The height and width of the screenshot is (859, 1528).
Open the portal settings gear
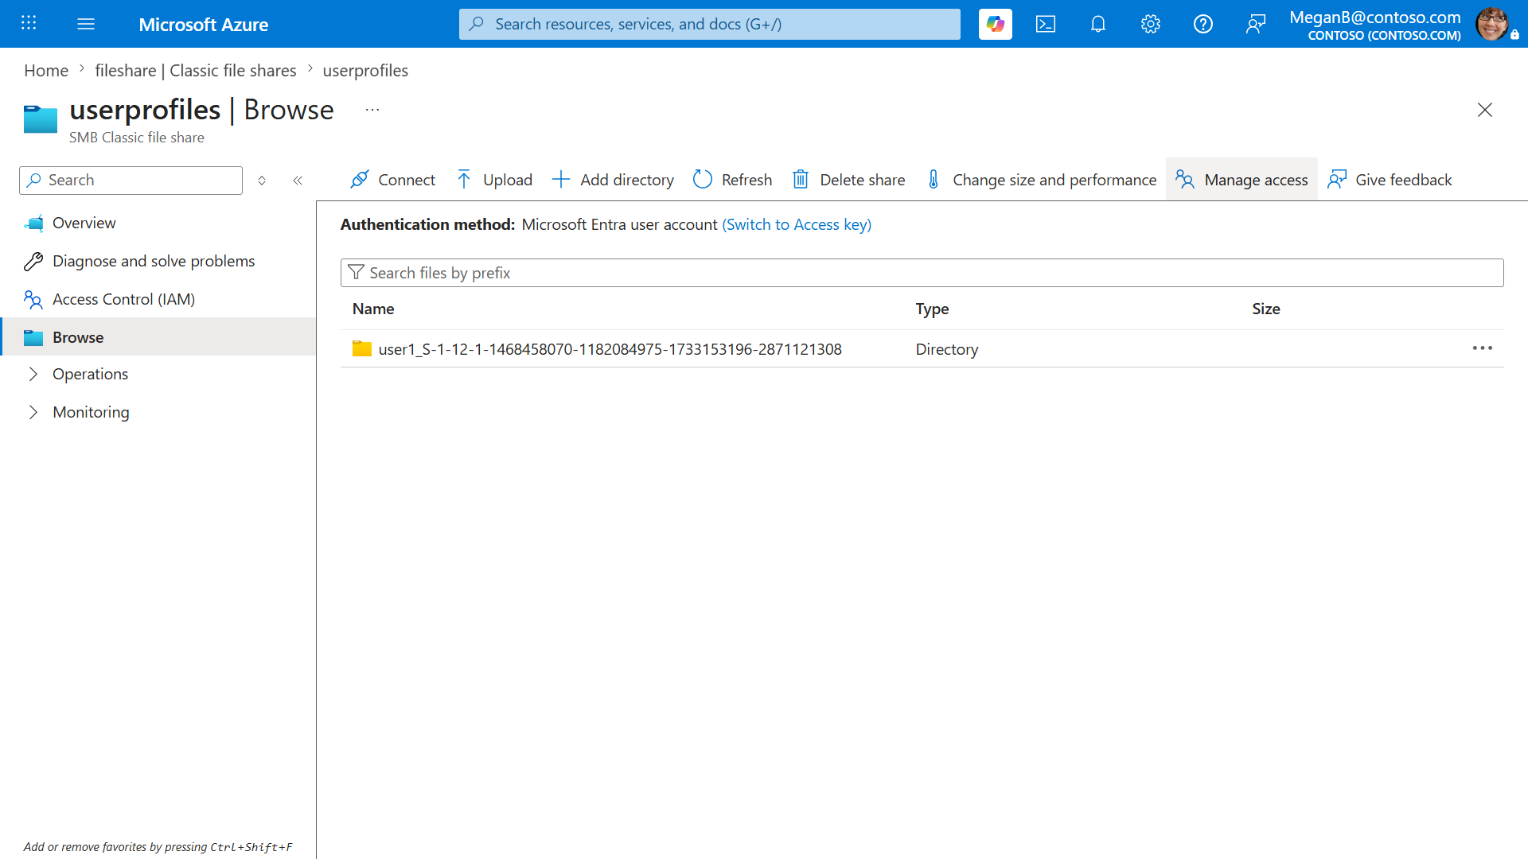pos(1151,24)
